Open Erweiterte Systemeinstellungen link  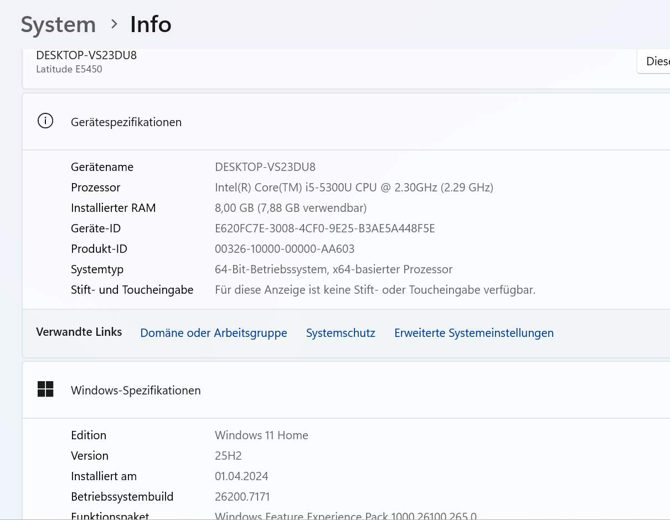pos(474,333)
